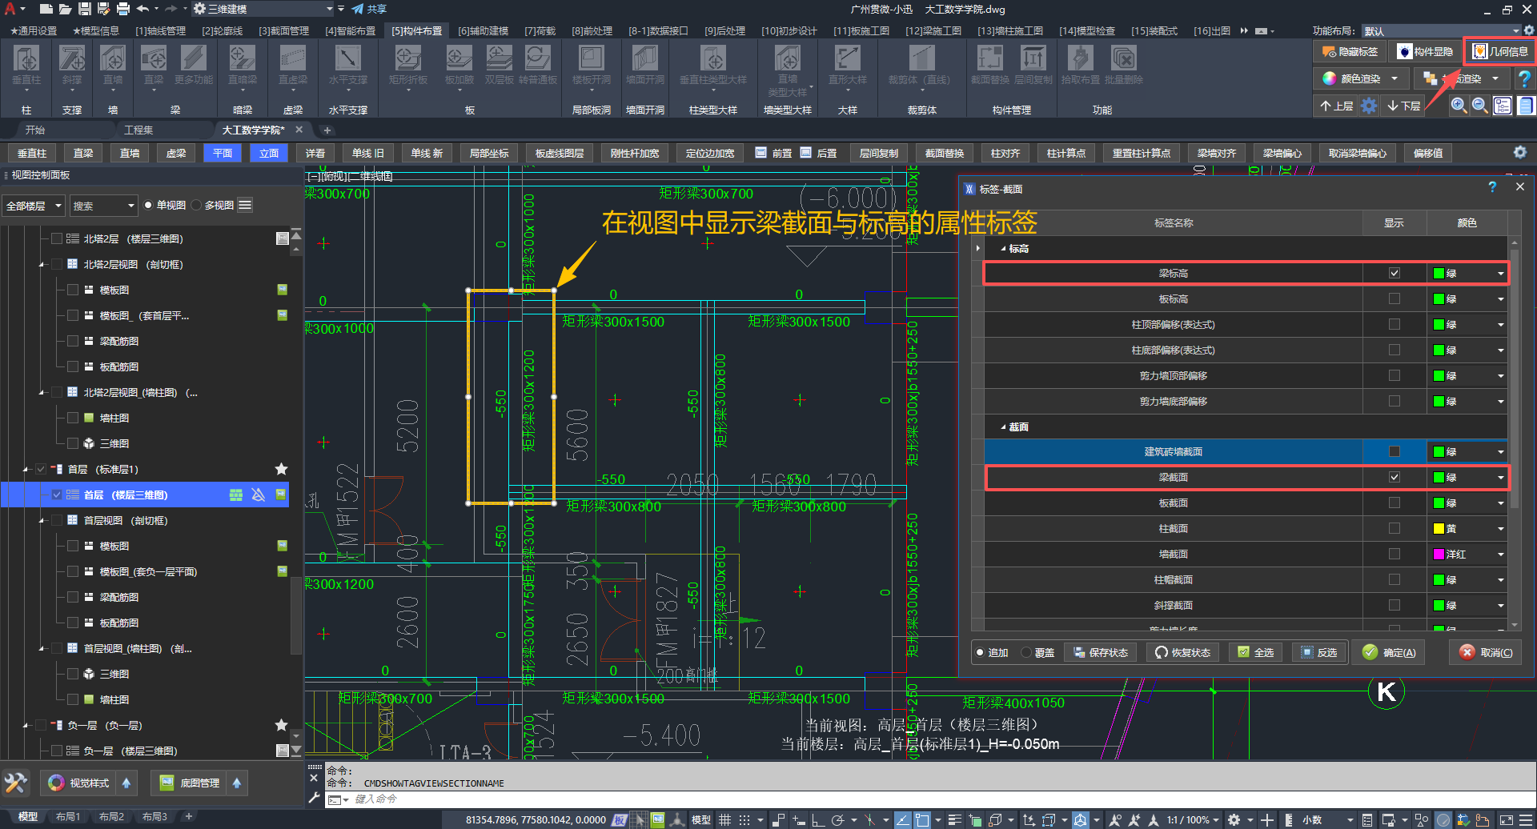Image resolution: width=1537 pixels, height=829 pixels.
Task: Click the 拾取布置 pick-and-place tool
Action: 1080,64
